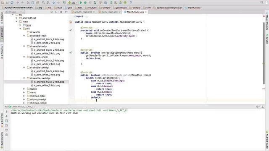This screenshot has width=269, height=151.
Task: Toggle the Build Variants side panel
Action: click(x=2, y=140)
